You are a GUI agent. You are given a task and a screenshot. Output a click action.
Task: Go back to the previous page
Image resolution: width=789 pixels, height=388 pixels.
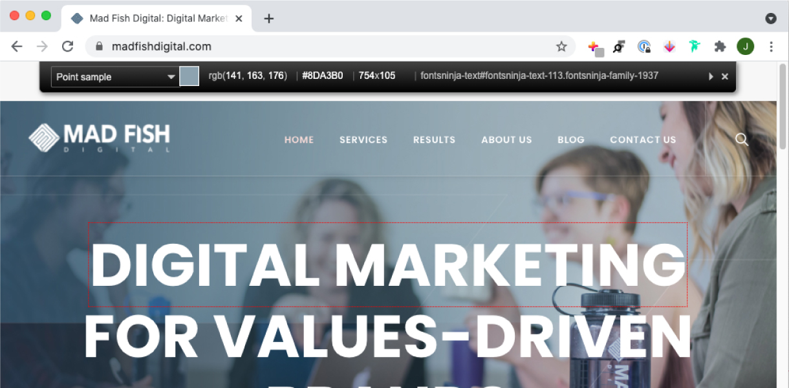(17, 47)
